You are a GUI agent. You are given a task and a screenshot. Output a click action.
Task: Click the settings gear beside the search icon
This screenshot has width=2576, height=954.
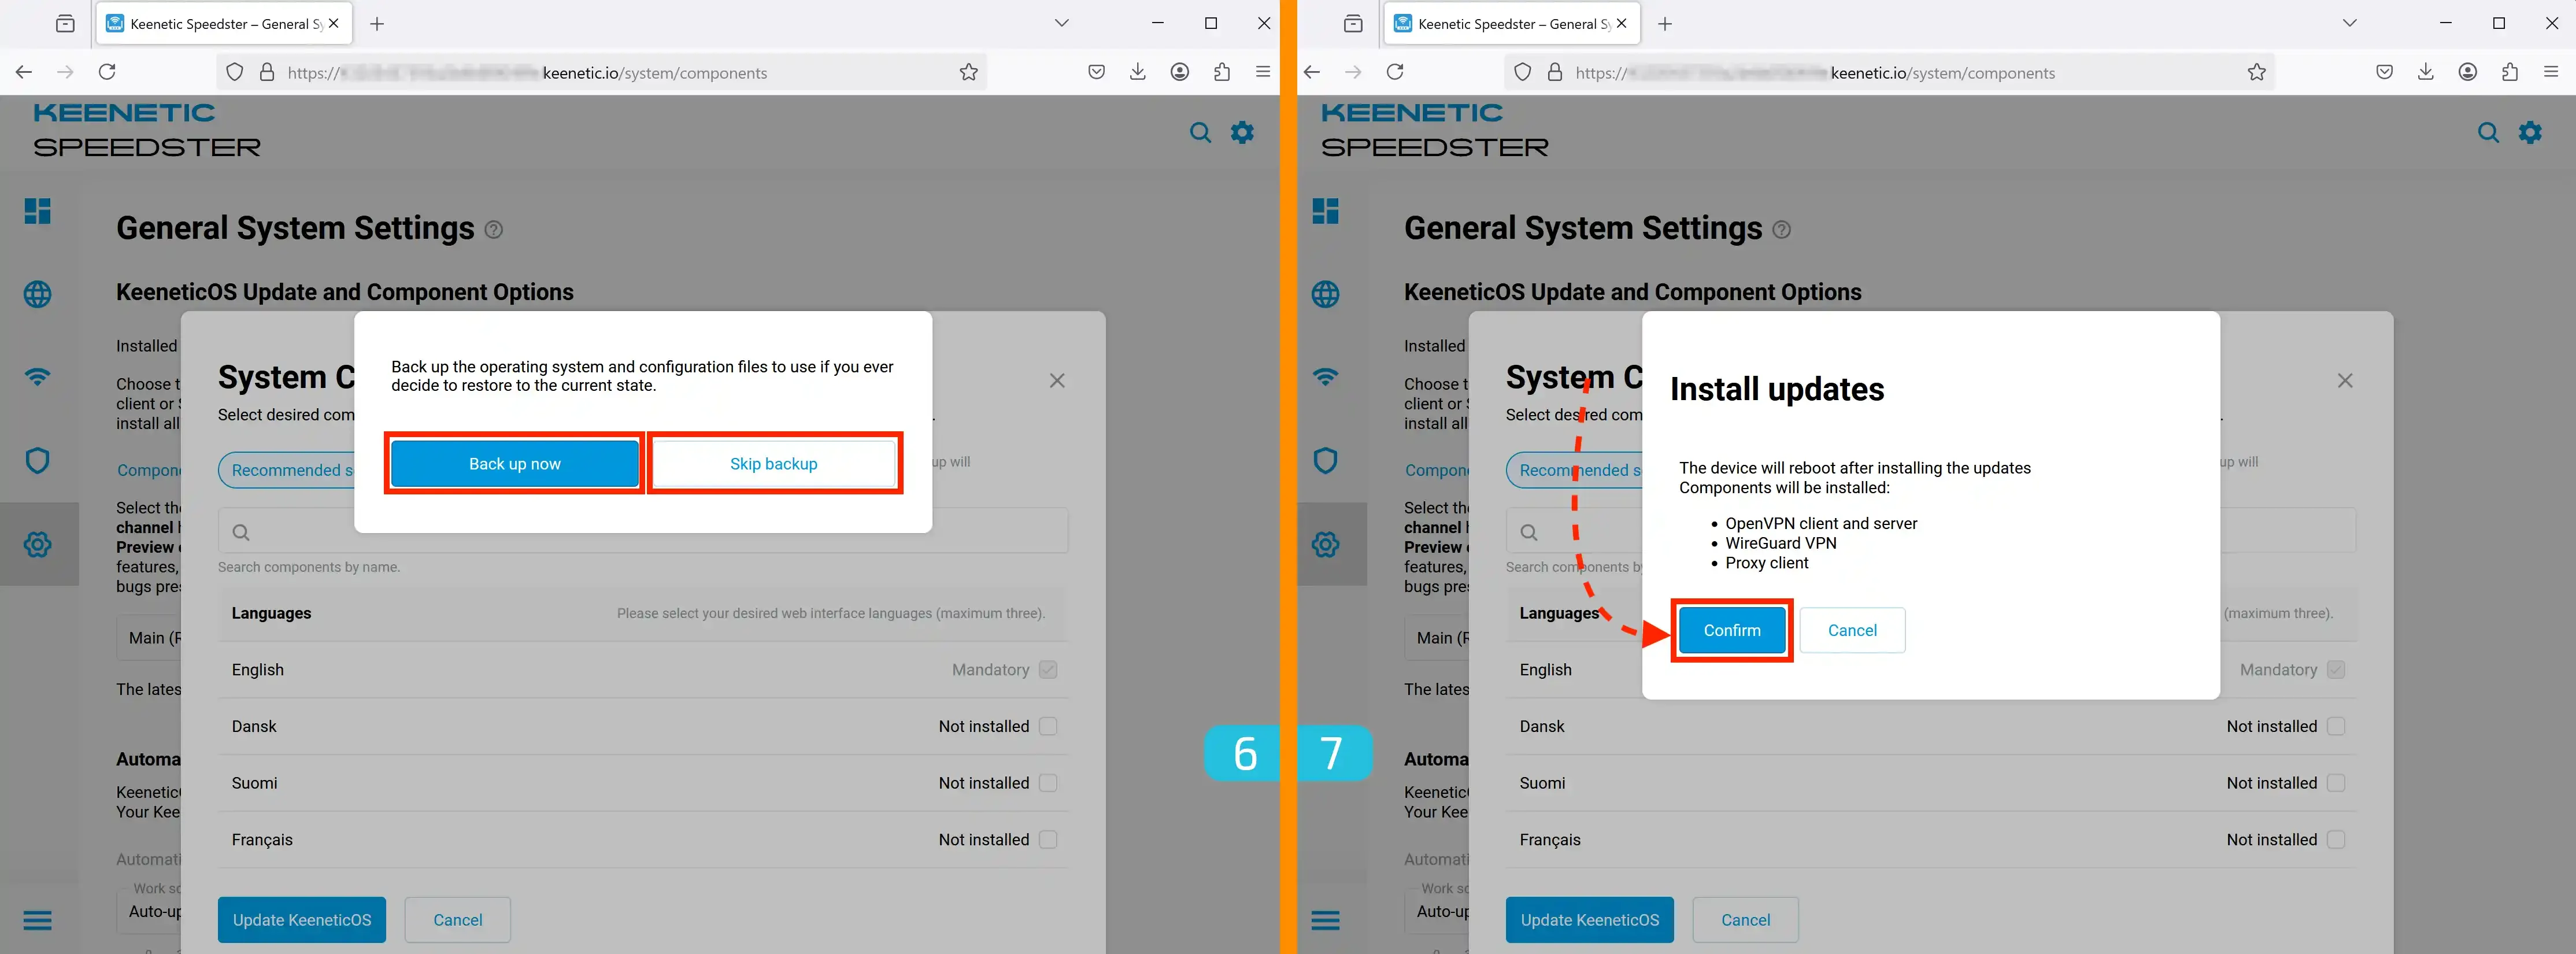(x=1242, y=132)
